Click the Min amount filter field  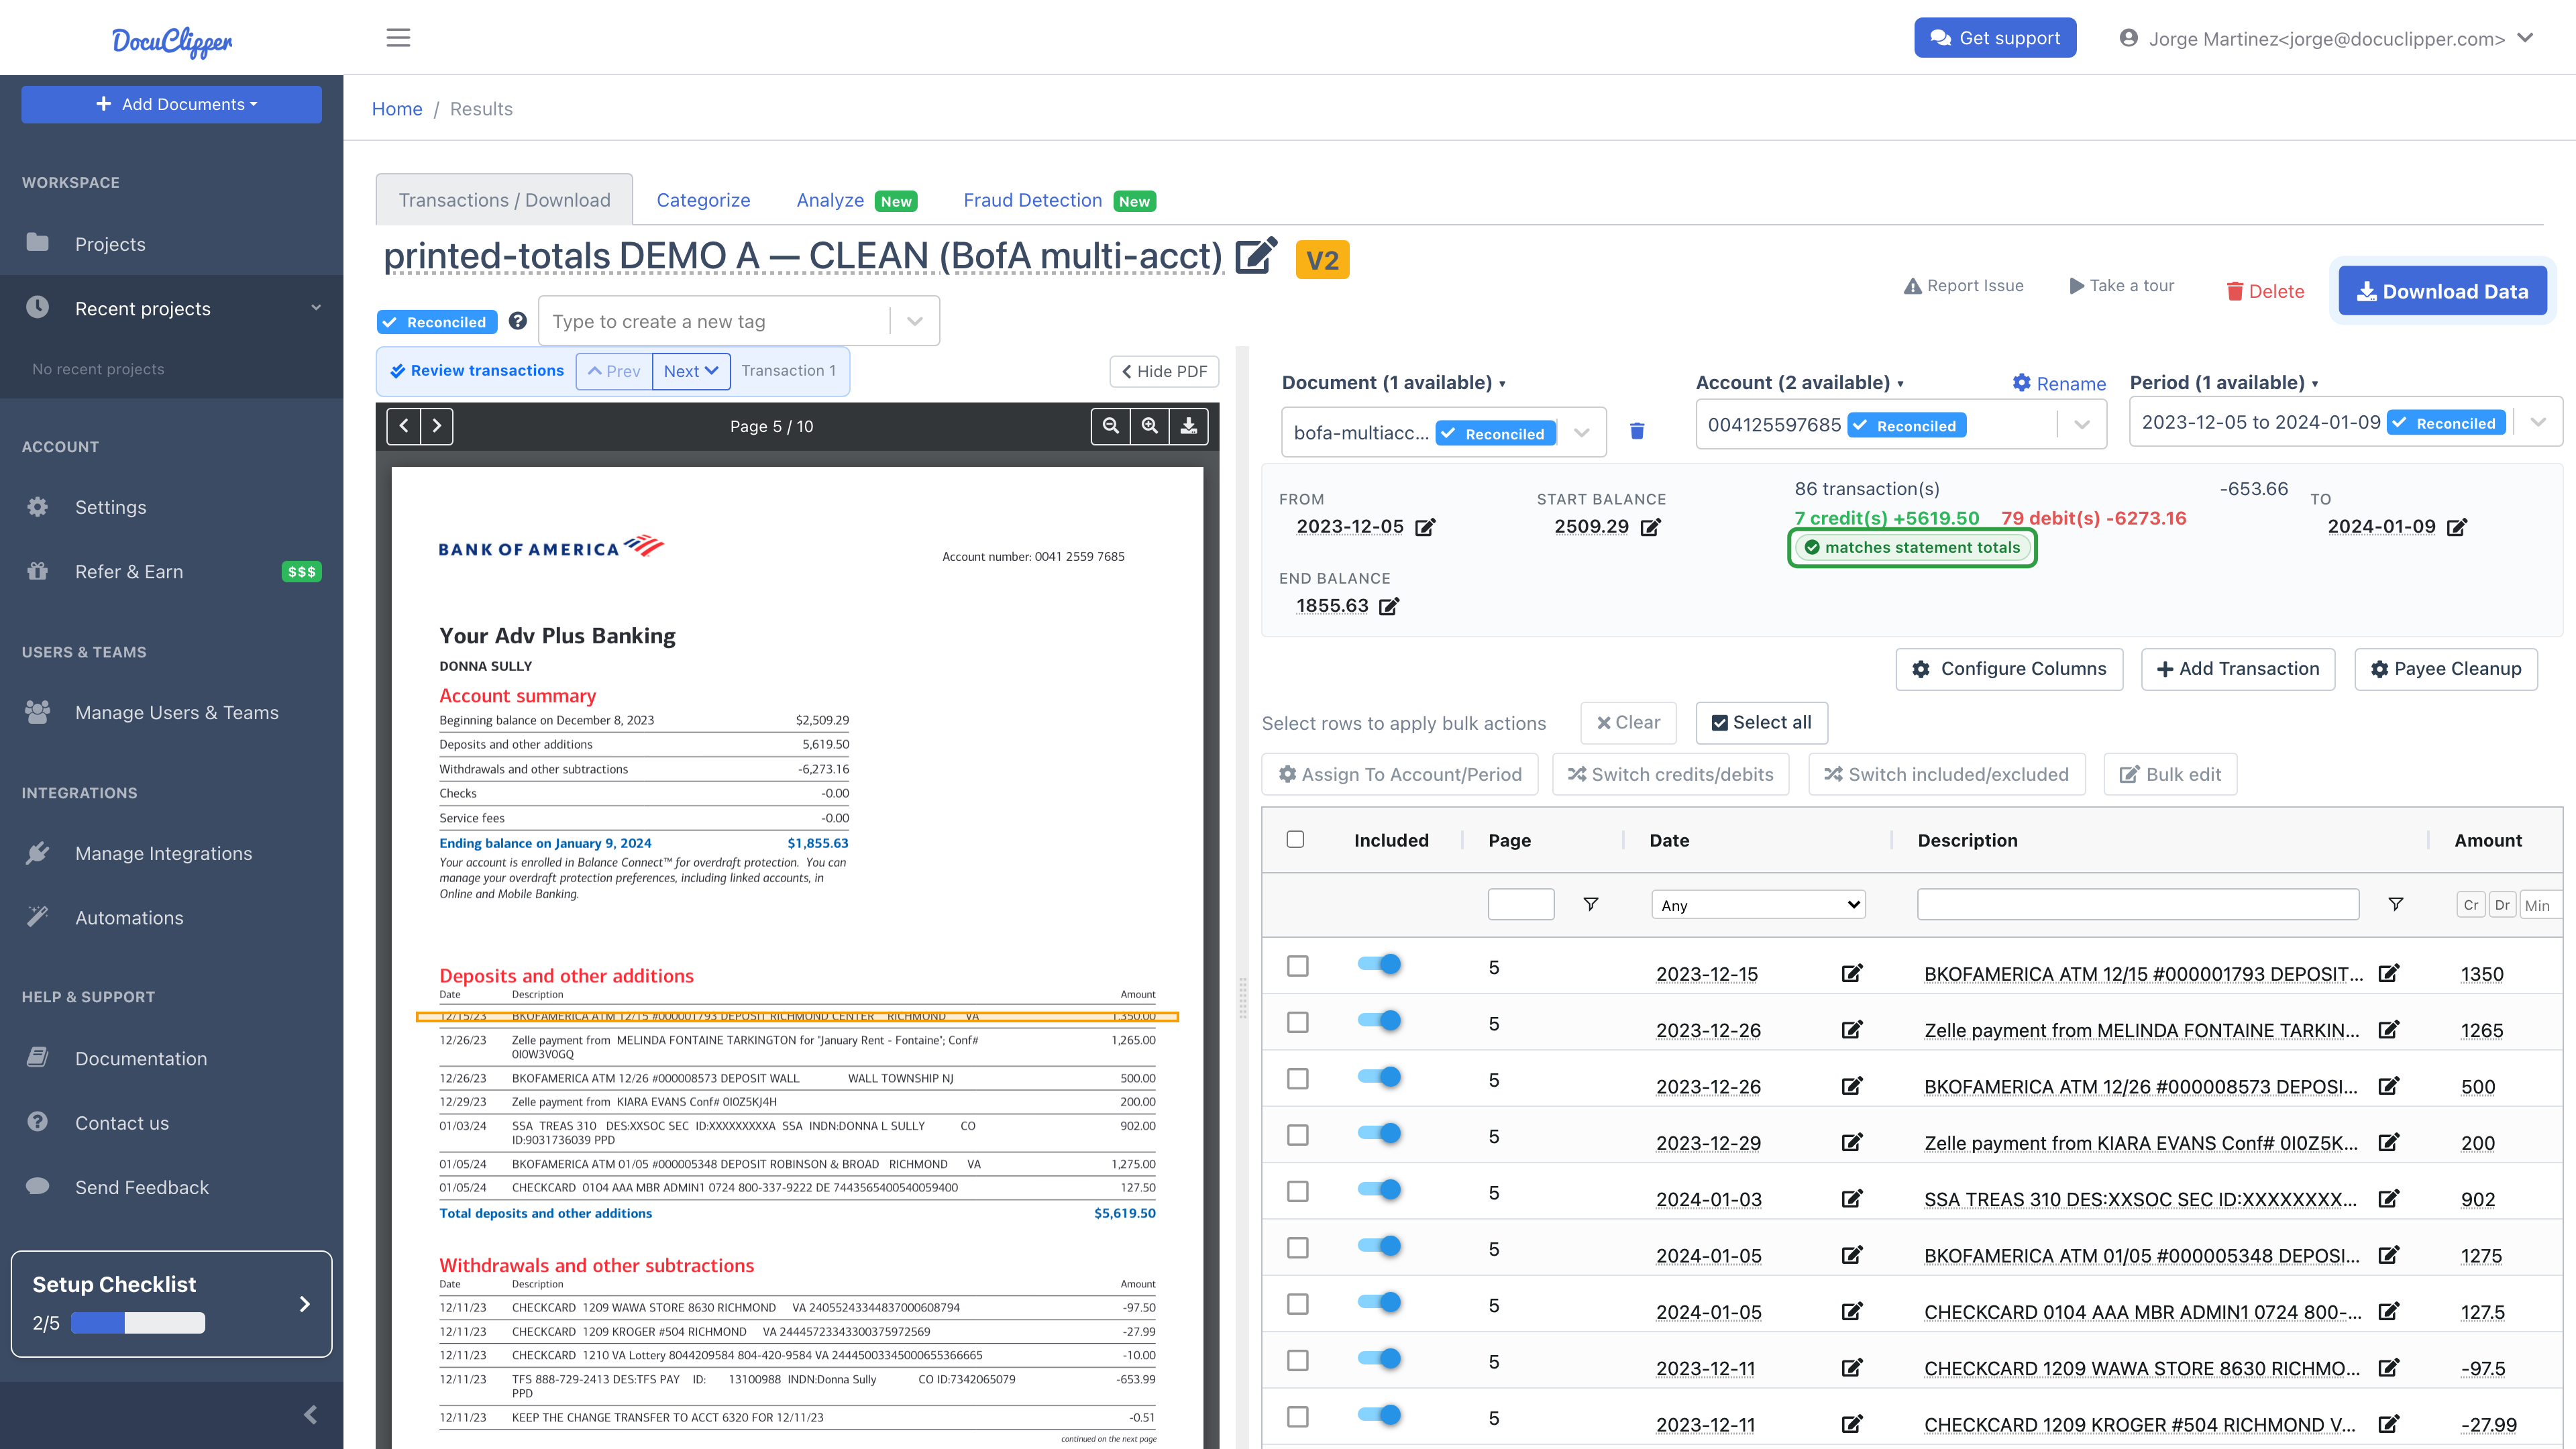2541,905
